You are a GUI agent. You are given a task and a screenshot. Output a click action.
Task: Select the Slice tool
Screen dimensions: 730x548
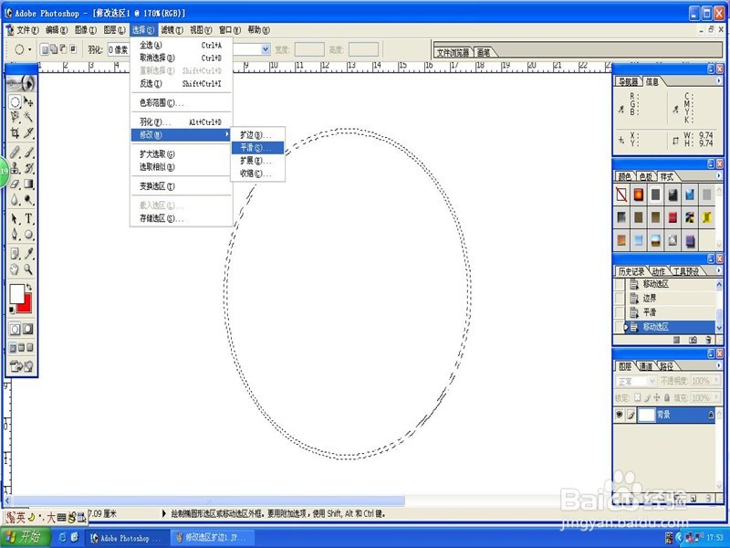point(28,132)
